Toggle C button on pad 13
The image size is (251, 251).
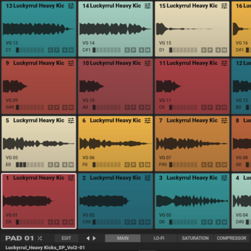pyautogui.click(x=51, y=50)
